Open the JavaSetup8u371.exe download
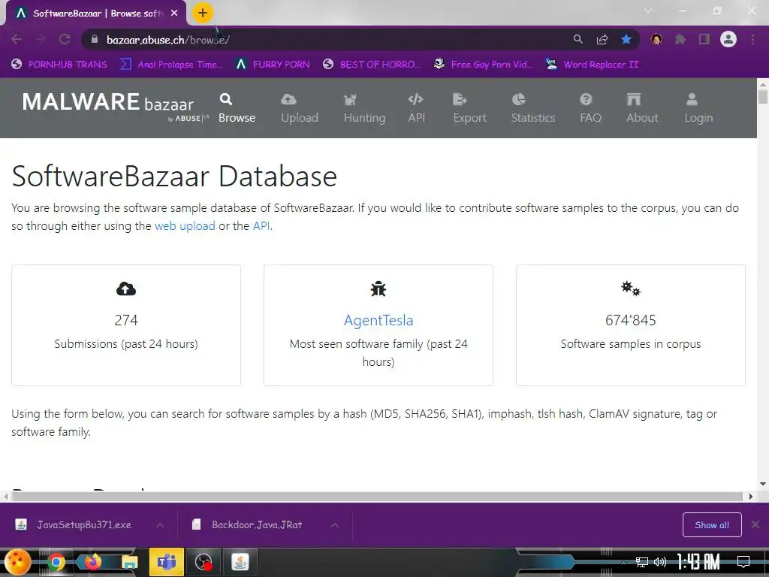 click(x=74, y=525)
